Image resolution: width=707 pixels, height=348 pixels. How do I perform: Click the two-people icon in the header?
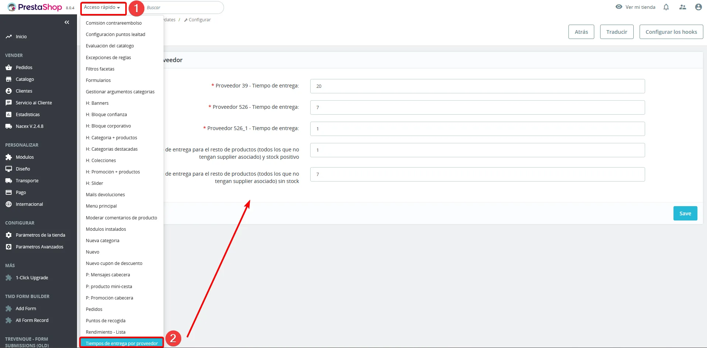[683, 7]
